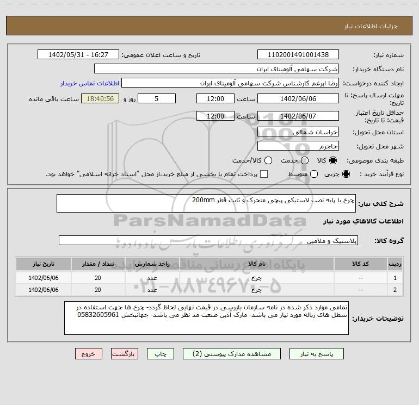Click the response deadline date 1402/06/06 field
The image size is (419, 405).
pos(298,98)
